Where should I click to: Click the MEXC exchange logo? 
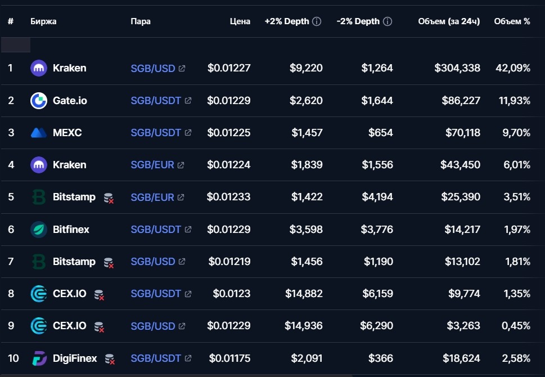point(39,133)
